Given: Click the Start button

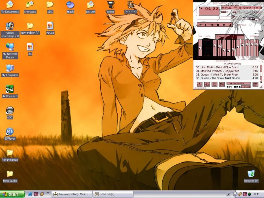Looking at the screenshot, I should coord(12,194).
